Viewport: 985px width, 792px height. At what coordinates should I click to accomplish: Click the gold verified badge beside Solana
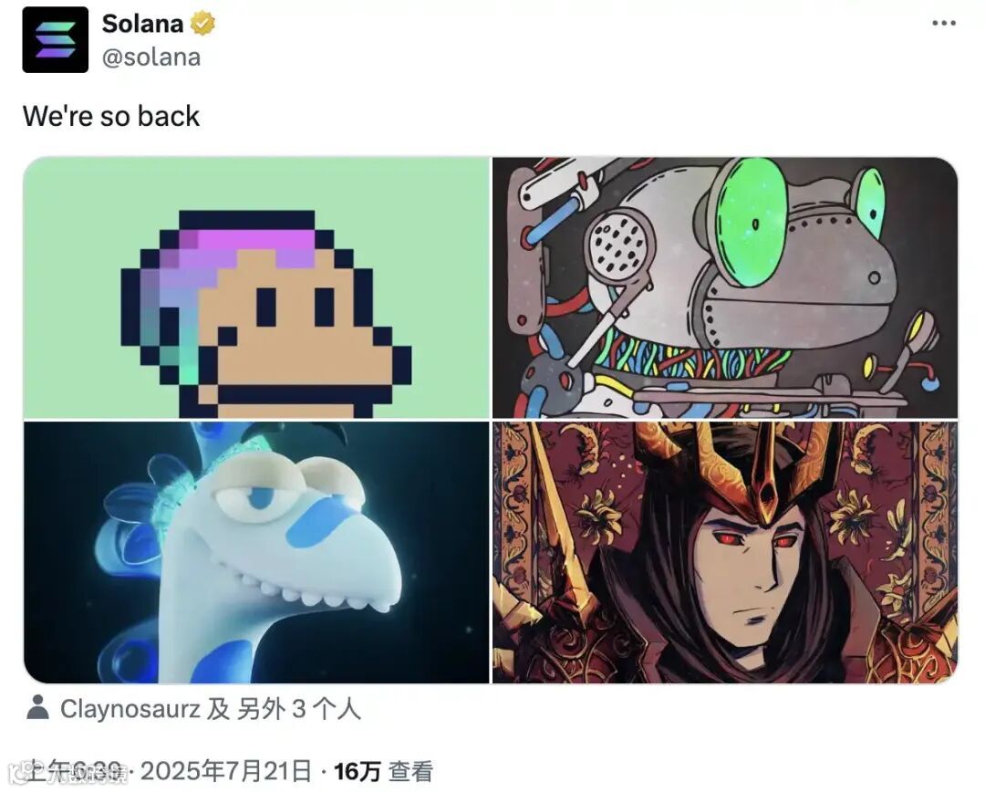click(x=202, y=24)
